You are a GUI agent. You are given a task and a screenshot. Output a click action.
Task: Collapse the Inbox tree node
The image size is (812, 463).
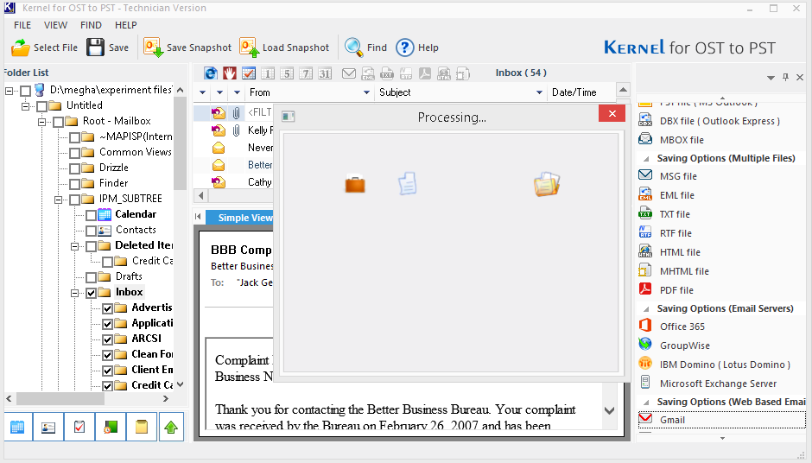pyautogui.click(x=75, y=293)
